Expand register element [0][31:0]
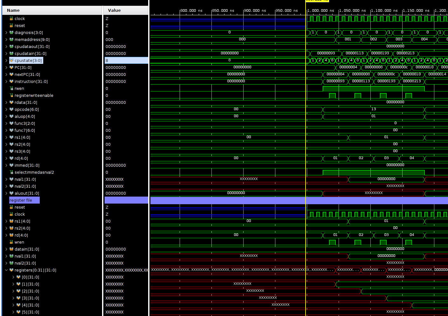 coord(13,277)
